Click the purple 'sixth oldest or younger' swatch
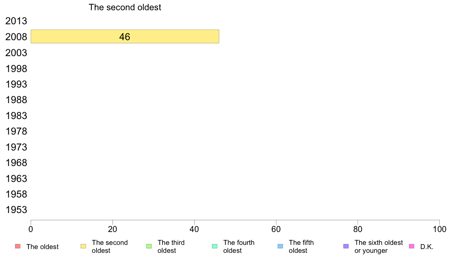This screenshot has height=279, width=450. 346,246
